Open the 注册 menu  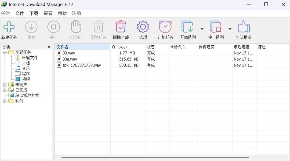[77, 13]
